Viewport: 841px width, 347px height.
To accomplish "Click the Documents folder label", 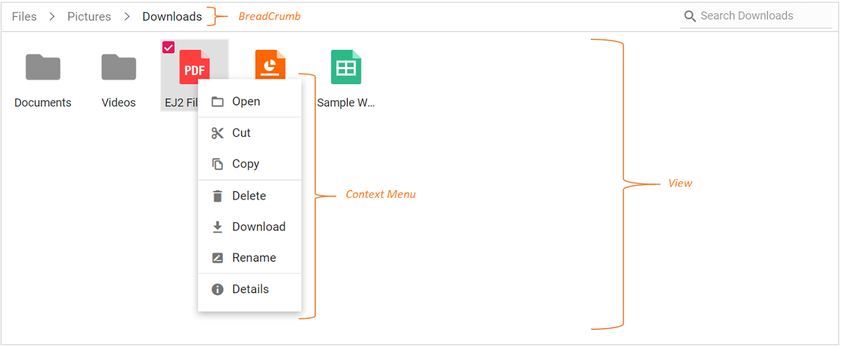I will pyautogui.click(x=43, y=102).
